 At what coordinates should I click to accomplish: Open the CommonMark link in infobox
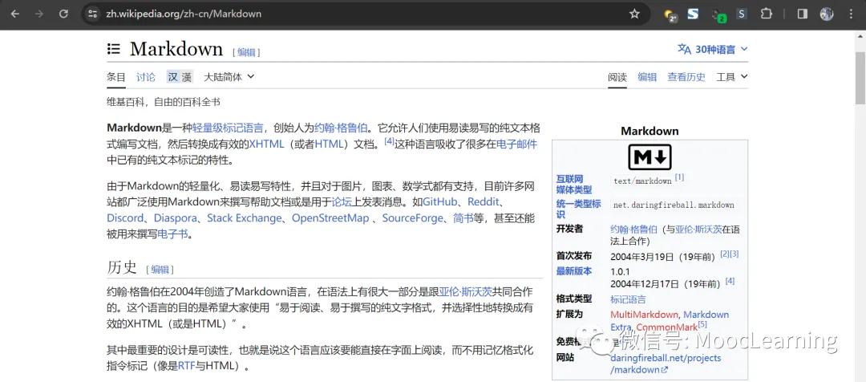tap(666, 327)
